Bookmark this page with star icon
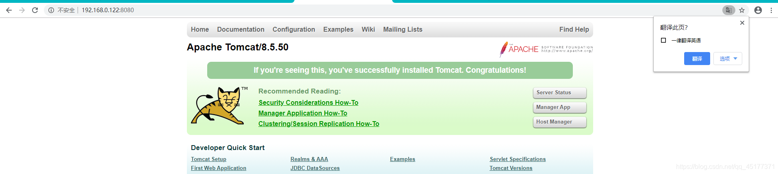The image size is (778, 174). click(742, 10)
